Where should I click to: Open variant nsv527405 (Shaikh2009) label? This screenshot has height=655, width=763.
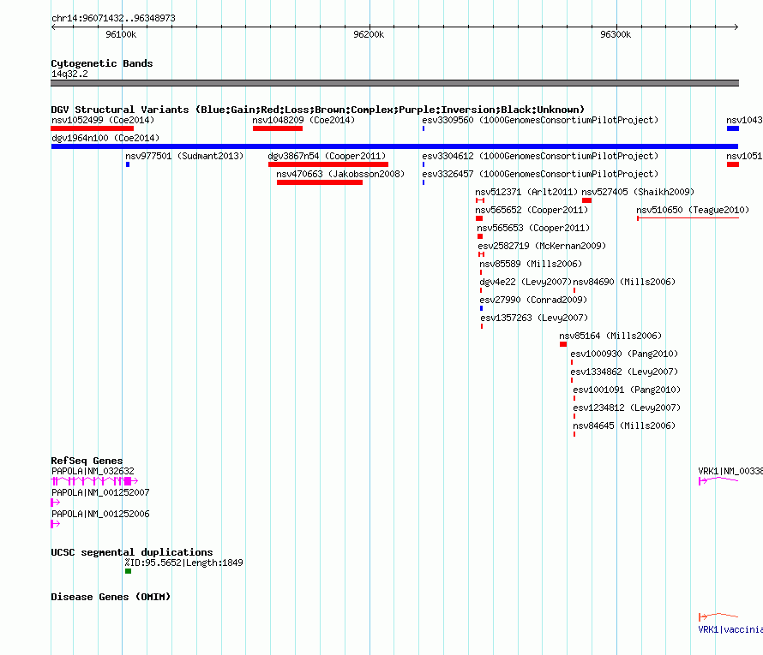(x=638, y=192)
